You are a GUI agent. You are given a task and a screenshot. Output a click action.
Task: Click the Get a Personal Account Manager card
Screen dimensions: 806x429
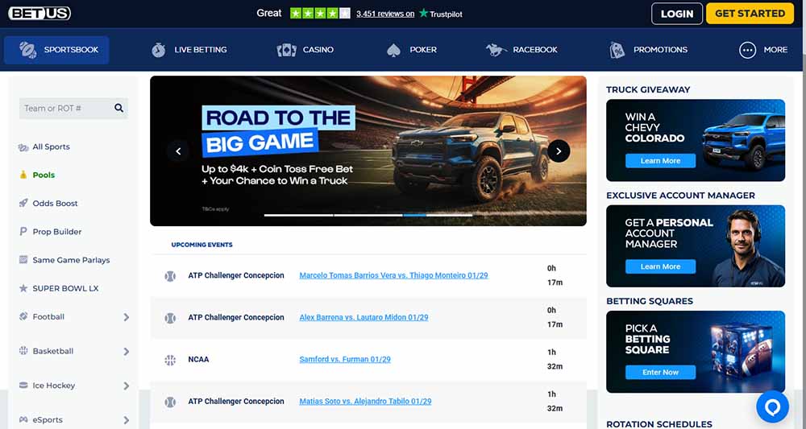[x=696, y=245]
